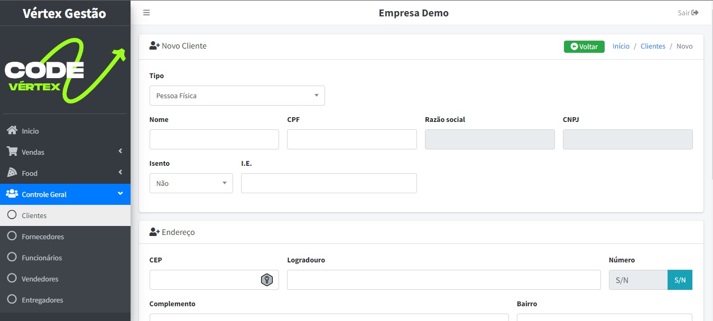Click the hamburger menu icon in header
The height and width of the screenshot is (321, 713).
[146, 13]
